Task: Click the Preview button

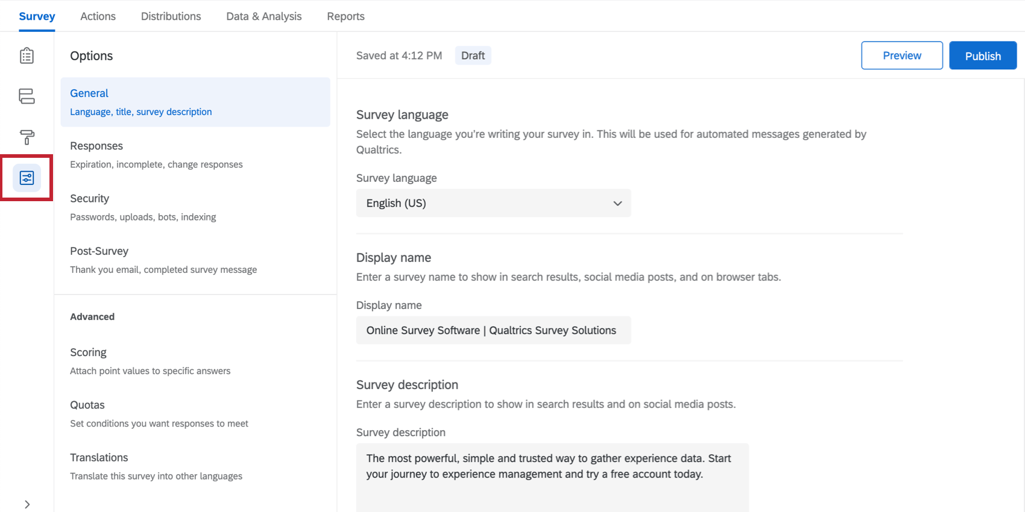Action: tap(901, 55)
